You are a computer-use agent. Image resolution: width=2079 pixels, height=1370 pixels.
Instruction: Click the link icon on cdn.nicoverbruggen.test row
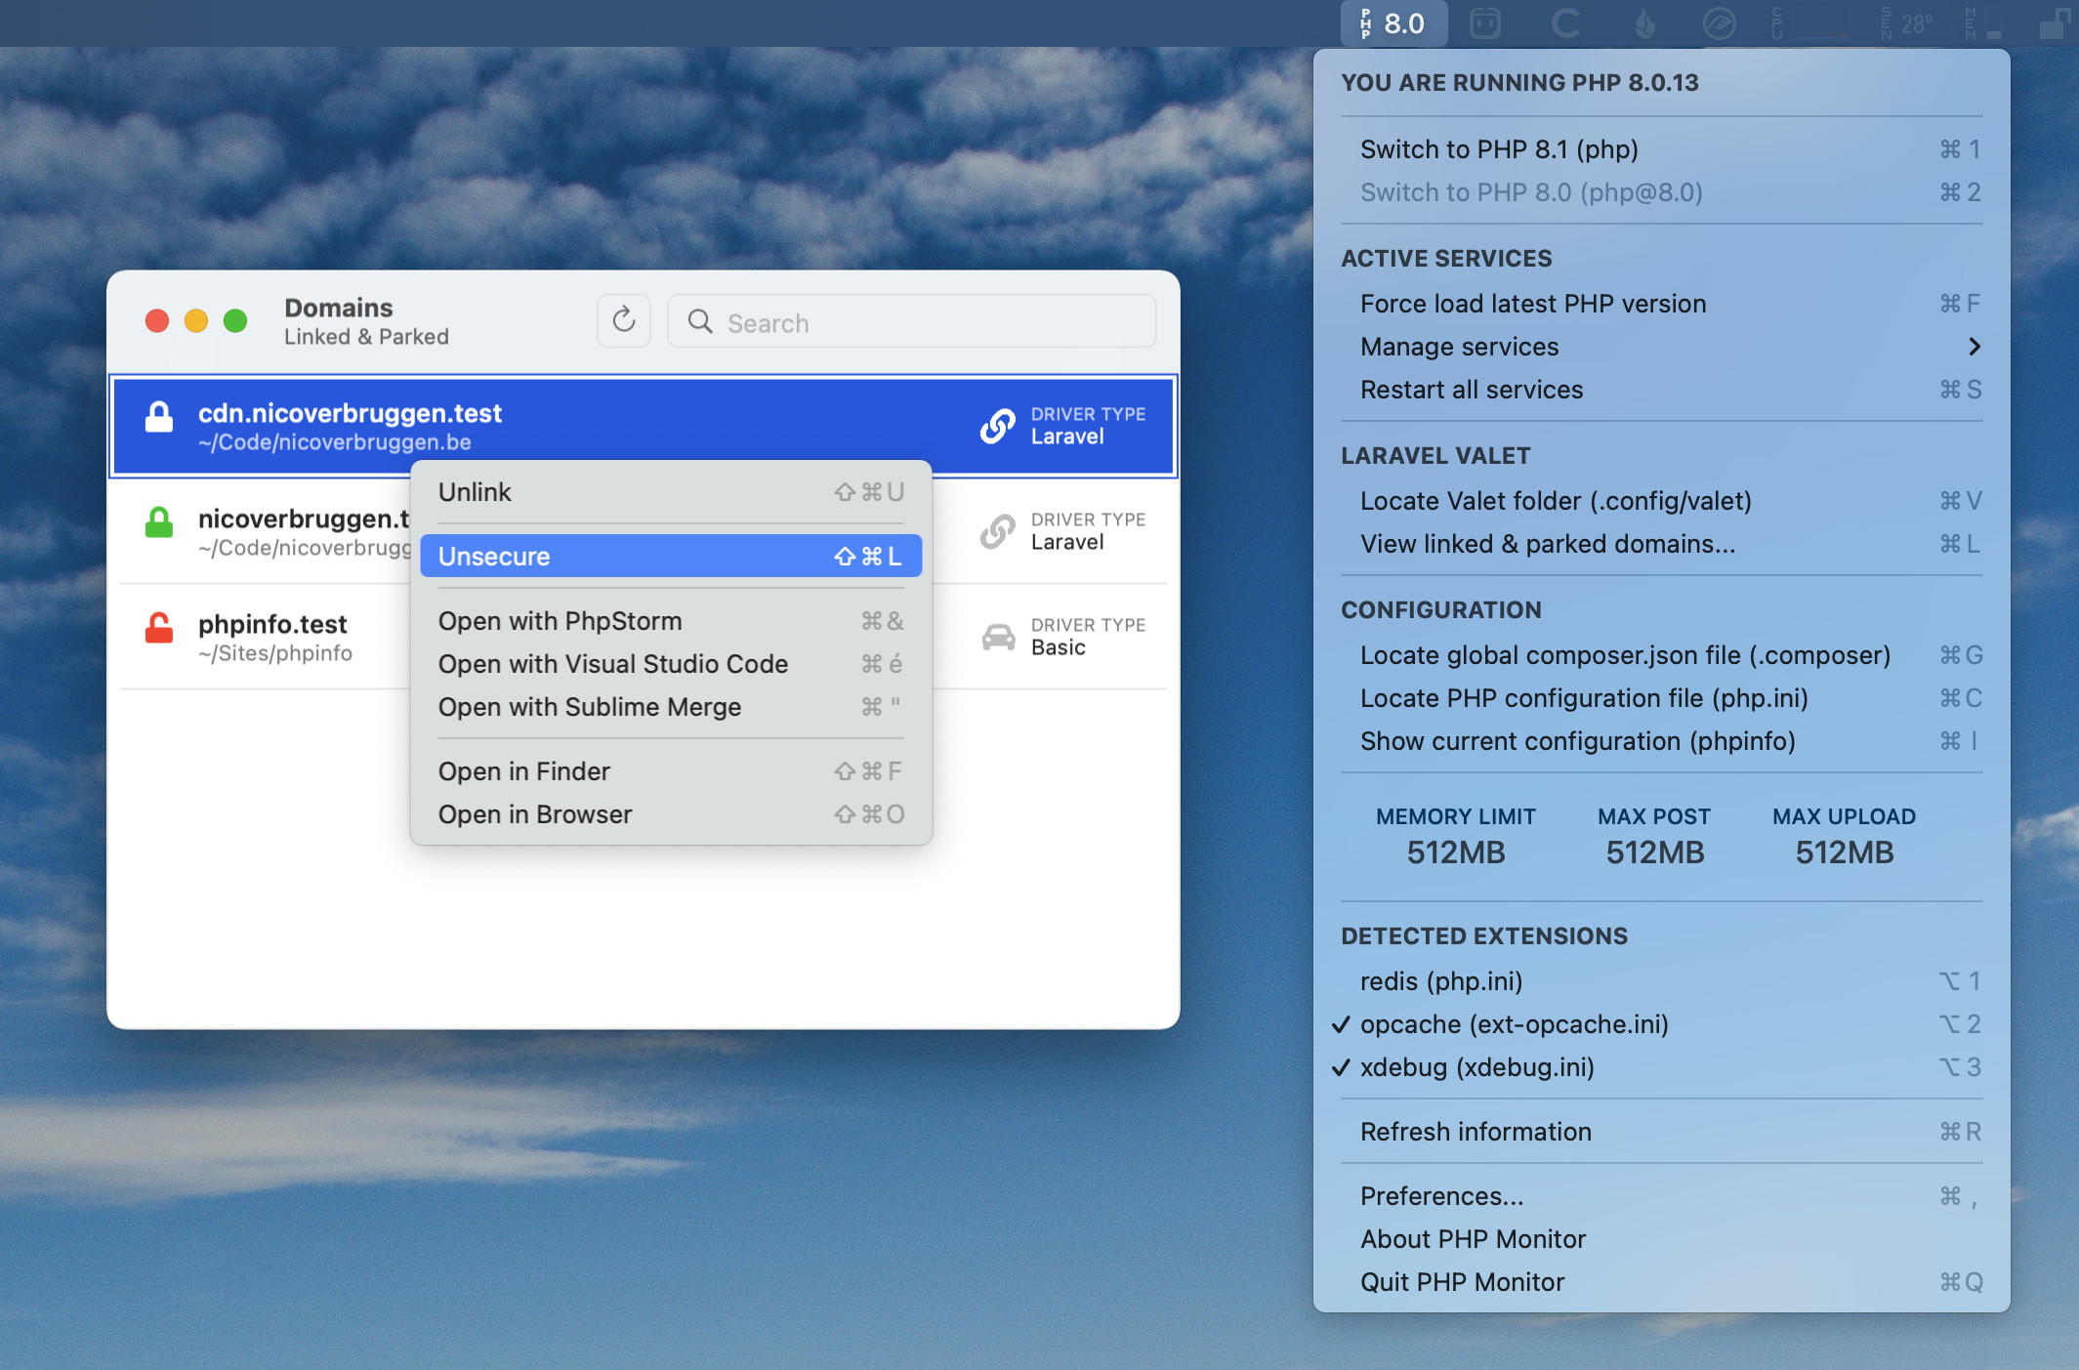(x=998, y=426)
